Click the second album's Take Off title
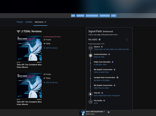This screenshot has height=116, width=156. (29, 103)
